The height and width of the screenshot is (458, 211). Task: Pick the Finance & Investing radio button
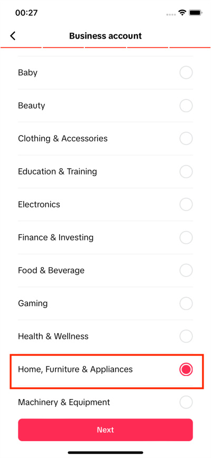tap(186, 237)
